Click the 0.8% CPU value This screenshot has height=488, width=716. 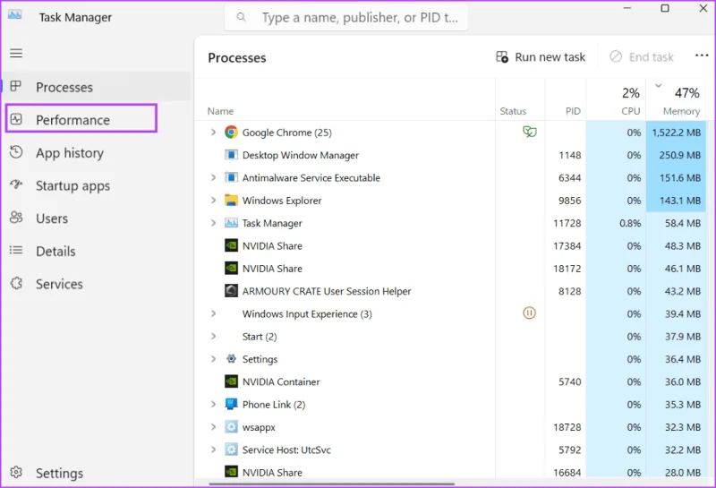[x=630, y=224]
